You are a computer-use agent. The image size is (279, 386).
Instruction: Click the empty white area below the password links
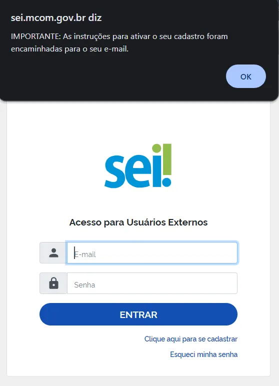coord(138,368)
